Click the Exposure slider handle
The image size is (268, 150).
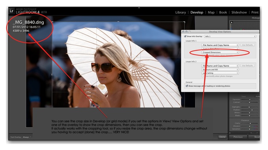pos(250,100)
